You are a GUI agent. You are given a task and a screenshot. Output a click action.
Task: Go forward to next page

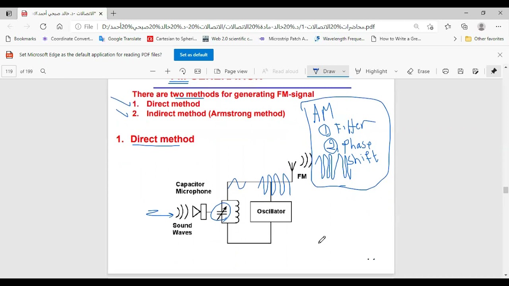click(x=27, y=27)
